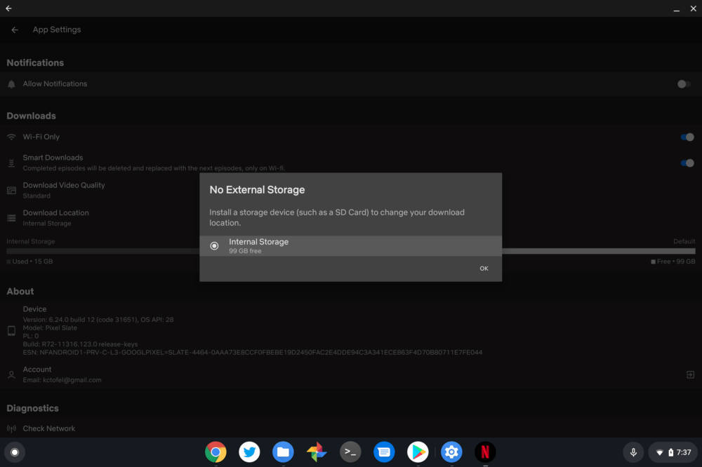
Task: Click the Download Location storage icon
Action: pyautogui.click(x=12, y=218)
